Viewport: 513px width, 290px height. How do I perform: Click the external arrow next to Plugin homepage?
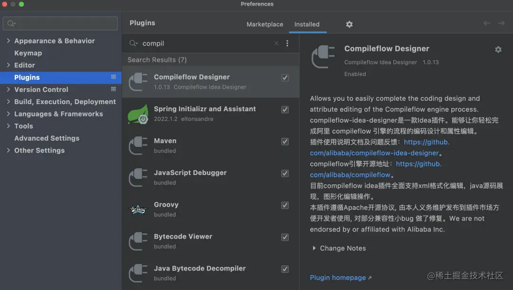[x=370, y=278]
